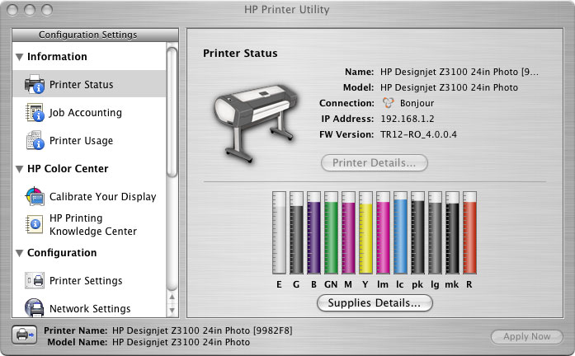Click the Printer Settings icon
575x356 pixels.
[x=35, y=280]
